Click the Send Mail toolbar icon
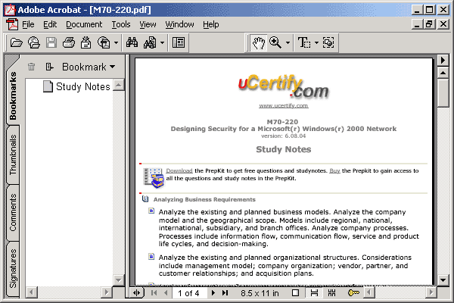 86,43
